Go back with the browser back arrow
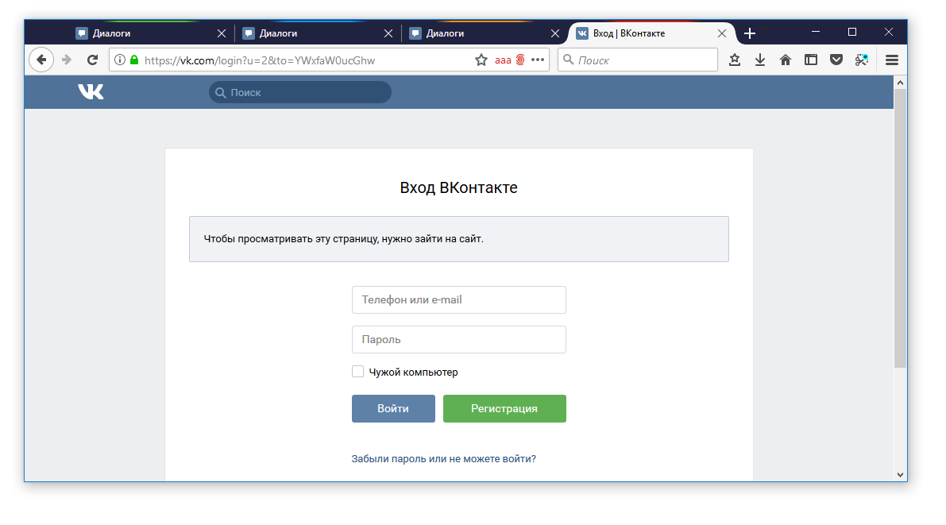946x525 pixels. click(x=41, y=60)
